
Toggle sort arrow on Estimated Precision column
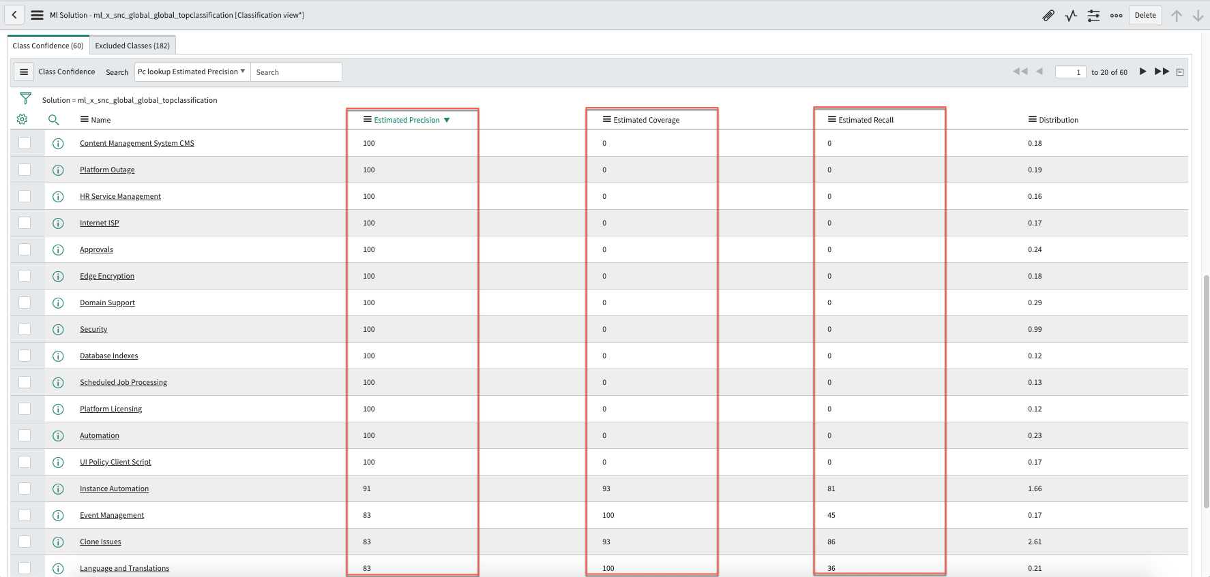point(447,120)
